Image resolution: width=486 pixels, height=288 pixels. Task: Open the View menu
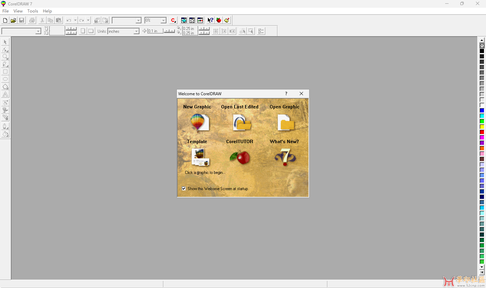(18, 11)
